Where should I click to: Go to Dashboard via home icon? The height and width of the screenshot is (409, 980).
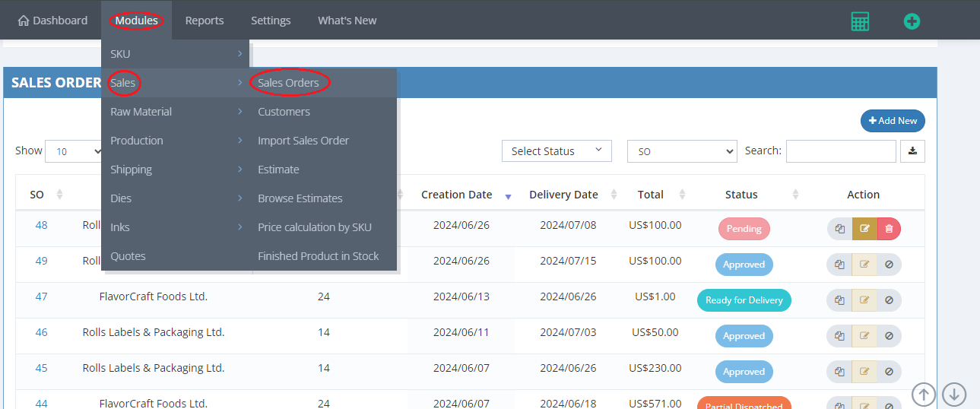click(24, 21)
